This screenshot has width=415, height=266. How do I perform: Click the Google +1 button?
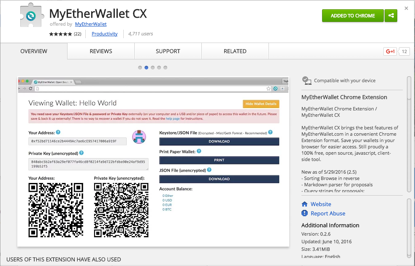point(390,51)
